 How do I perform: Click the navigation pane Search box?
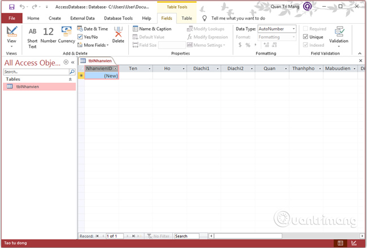coord(36,72)
